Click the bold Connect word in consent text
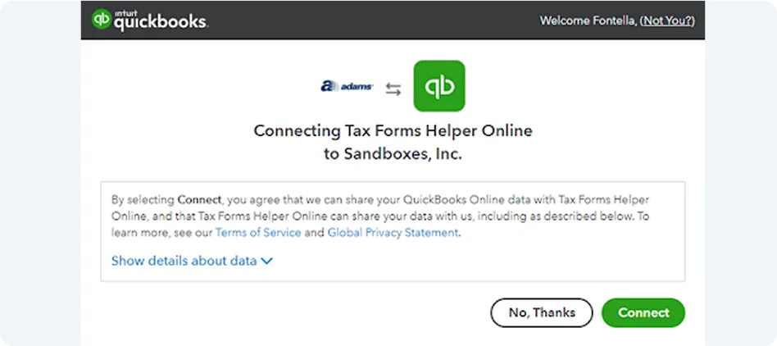 199,200
